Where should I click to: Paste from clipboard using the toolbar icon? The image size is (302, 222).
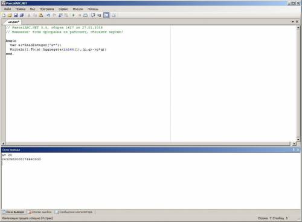point(41,15)
